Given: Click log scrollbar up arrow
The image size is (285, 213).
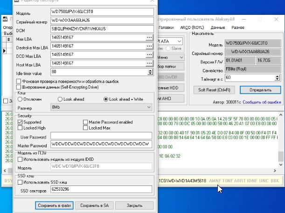Looking at the screenshot, I should (x=281, y=115).
